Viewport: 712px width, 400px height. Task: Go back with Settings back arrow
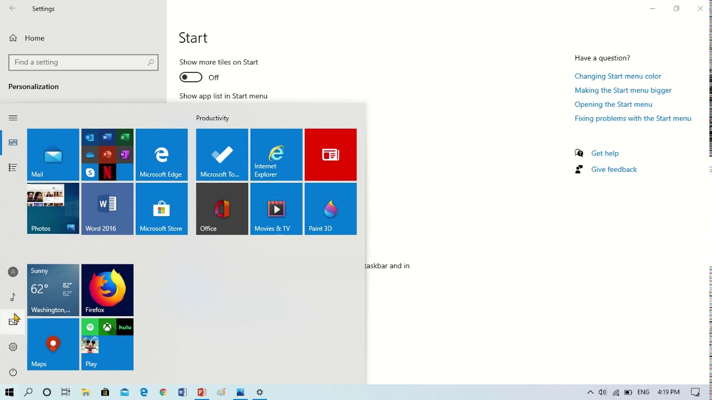13,8
